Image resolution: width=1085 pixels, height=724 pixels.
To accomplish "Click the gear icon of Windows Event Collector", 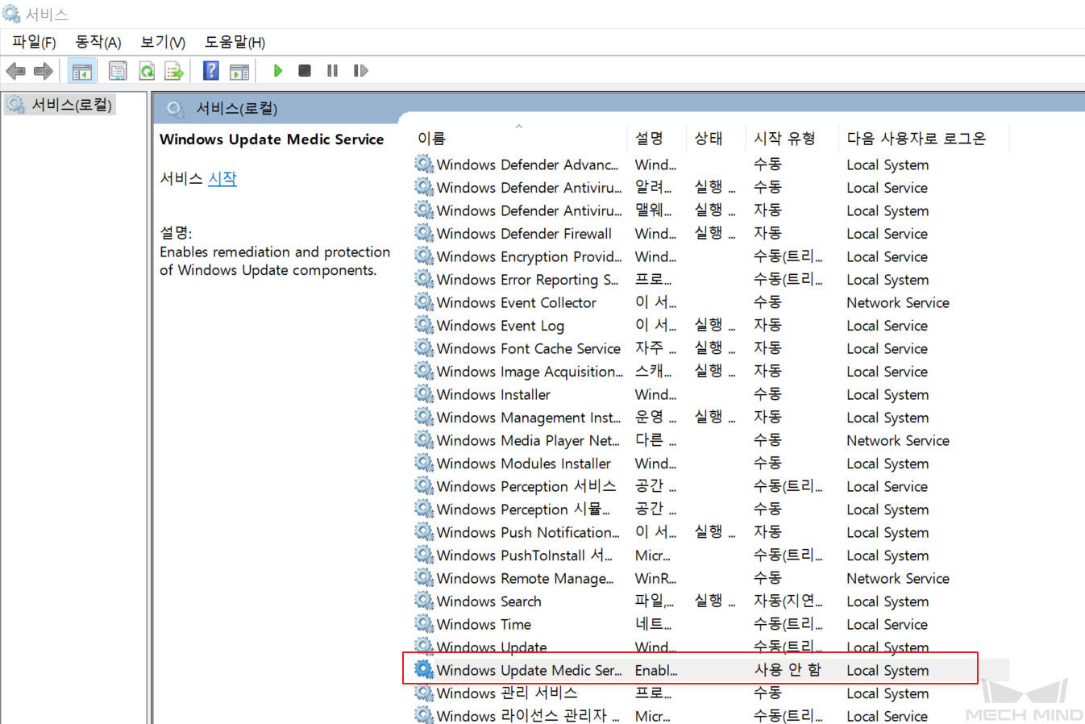I will [x=424, y=302].
